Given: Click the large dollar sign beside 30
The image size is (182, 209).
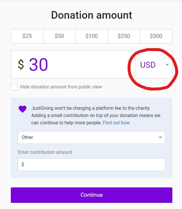Looking at the screenshot, I should click(21, 65).
